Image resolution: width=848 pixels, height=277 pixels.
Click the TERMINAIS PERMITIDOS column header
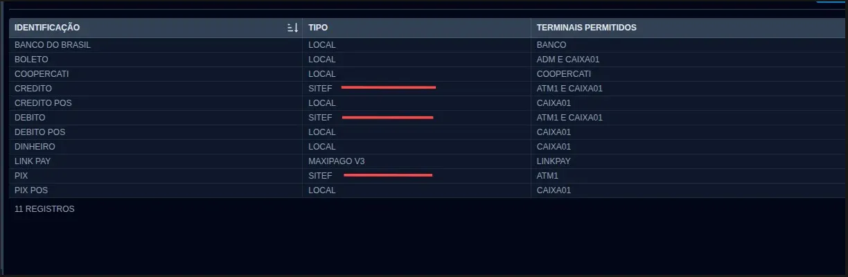[x=586, y=28]
